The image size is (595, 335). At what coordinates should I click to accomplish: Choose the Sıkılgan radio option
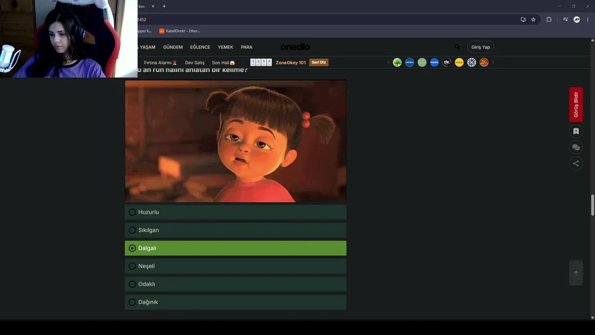(x=236, y=230)
